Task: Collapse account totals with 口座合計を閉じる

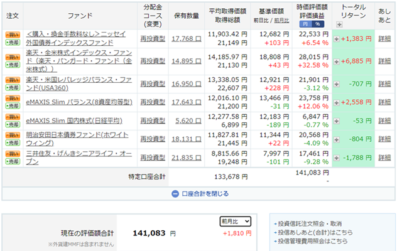Action: 200,194
